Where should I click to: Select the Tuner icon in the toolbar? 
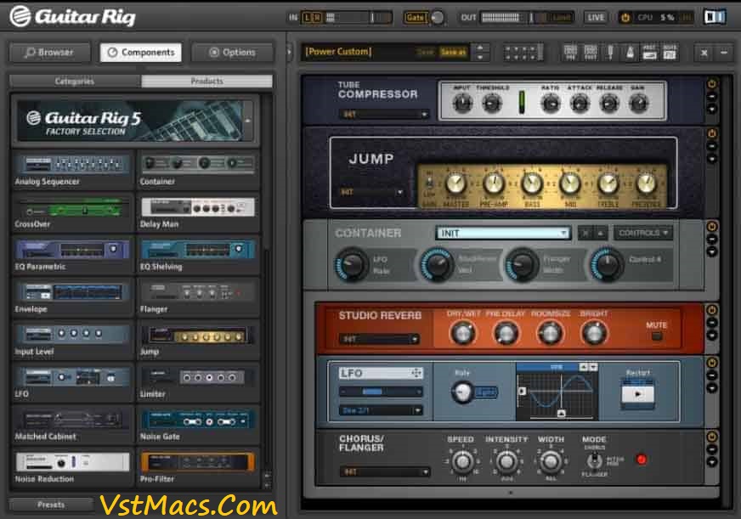[x=609, y=53]
